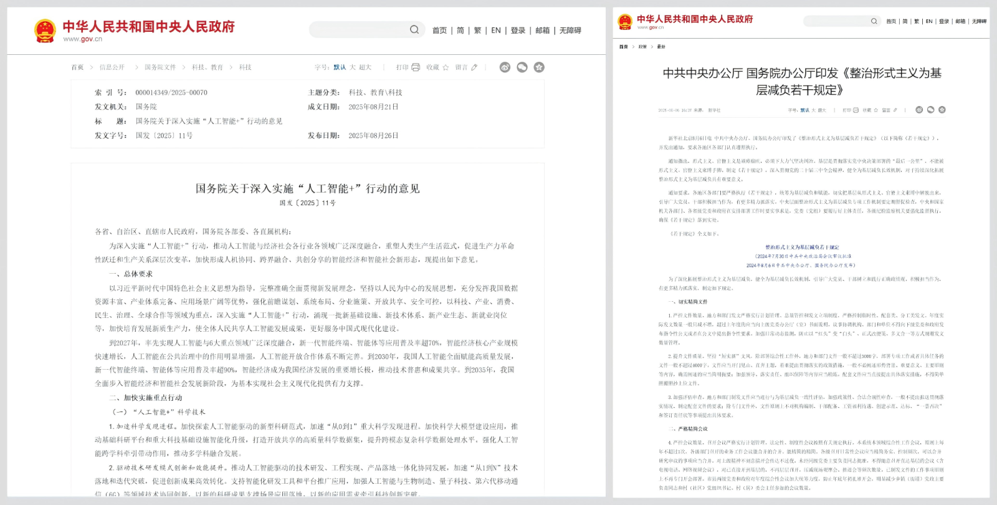This screenshot has width=997, height=505.
Task: Switch to EN in the left page header
Action: [496, 31]
